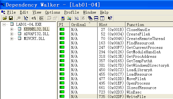Sort by the Ordinal column header

point(84,24)
